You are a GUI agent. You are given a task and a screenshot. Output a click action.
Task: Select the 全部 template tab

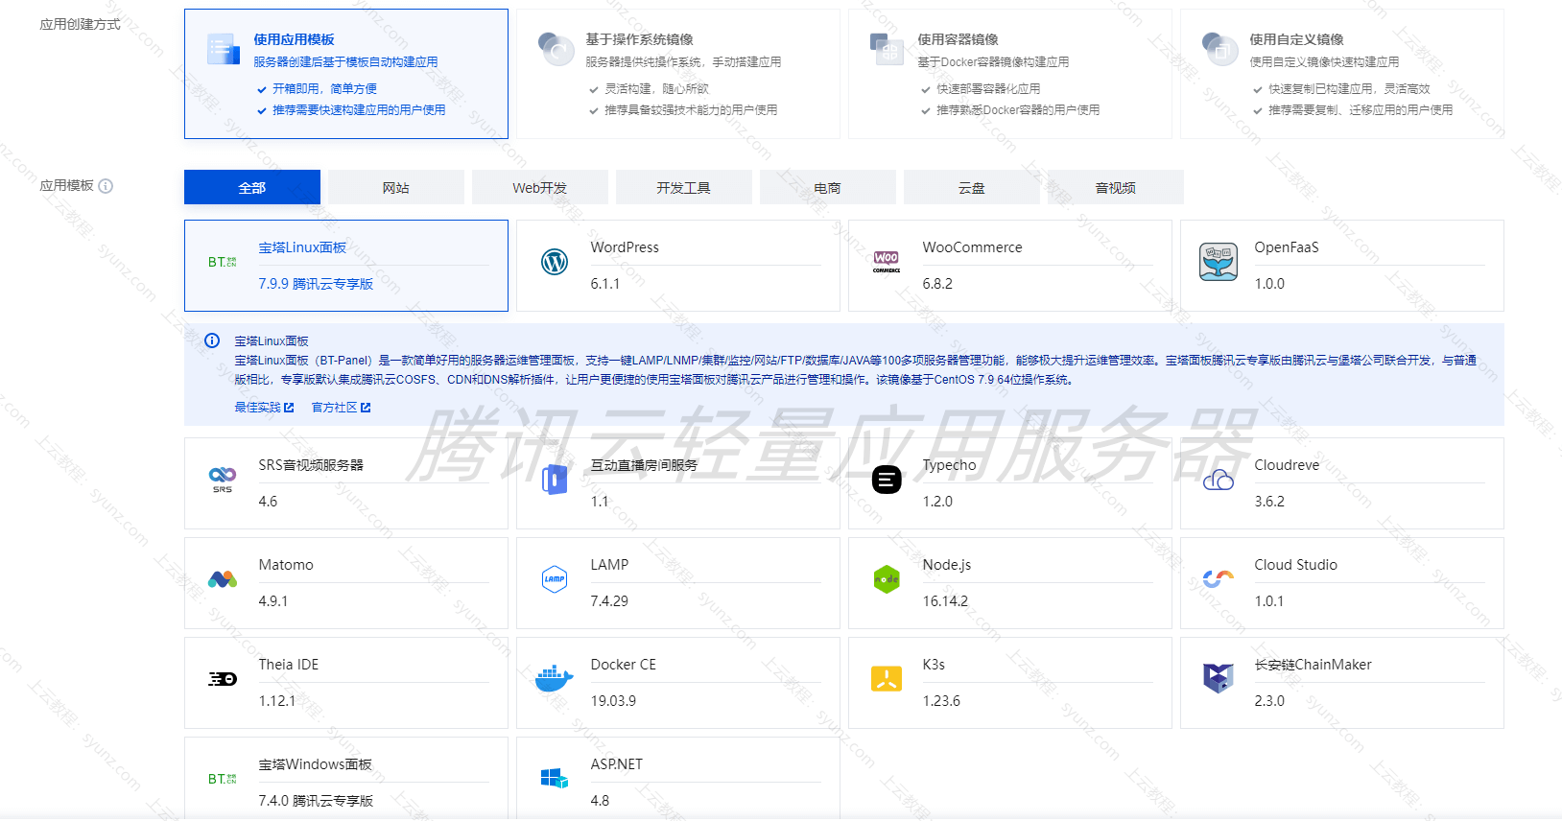(x=252, y=187)
